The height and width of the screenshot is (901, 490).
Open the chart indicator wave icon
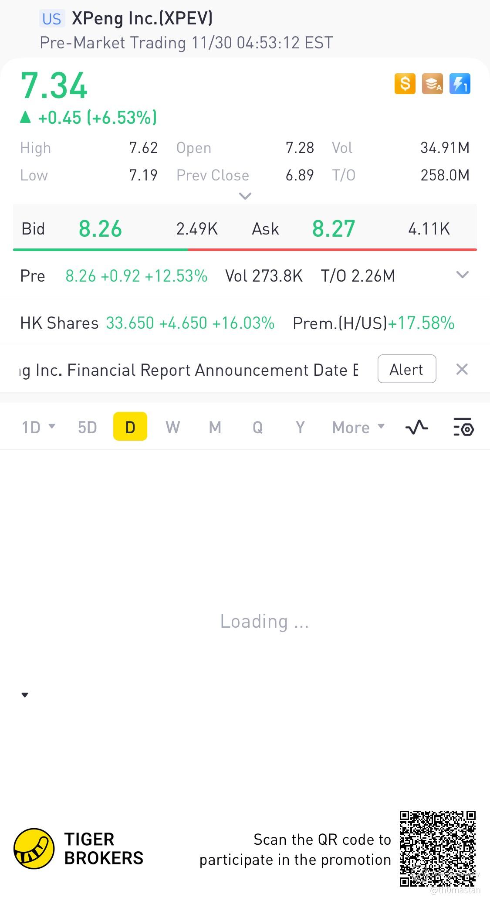coord(417,427)
